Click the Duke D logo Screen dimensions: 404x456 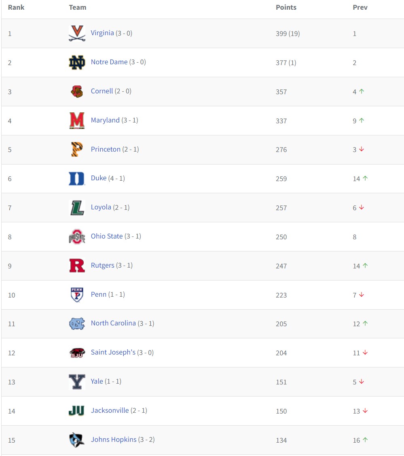click(x=77, y=179)
